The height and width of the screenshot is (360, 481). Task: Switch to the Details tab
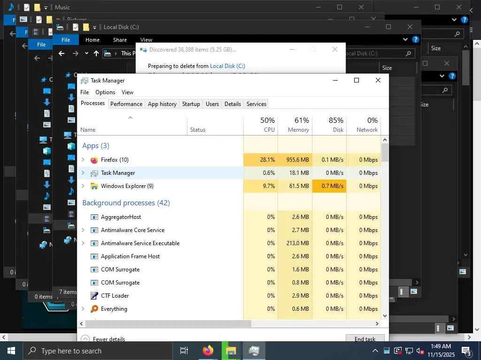click(x=233, y=104)
